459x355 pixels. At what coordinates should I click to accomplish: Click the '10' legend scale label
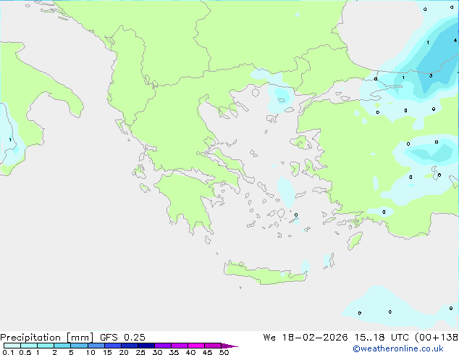click(x=90, y=352)
